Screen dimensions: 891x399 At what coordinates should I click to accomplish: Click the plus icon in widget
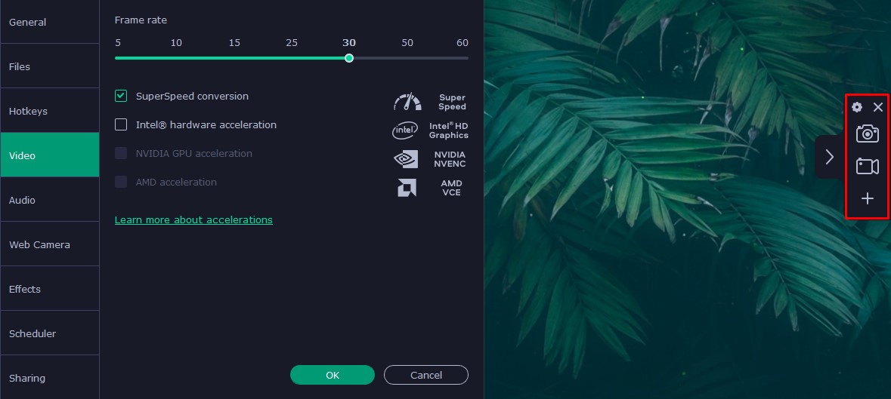pyautogui.click(x=867, y=198)
